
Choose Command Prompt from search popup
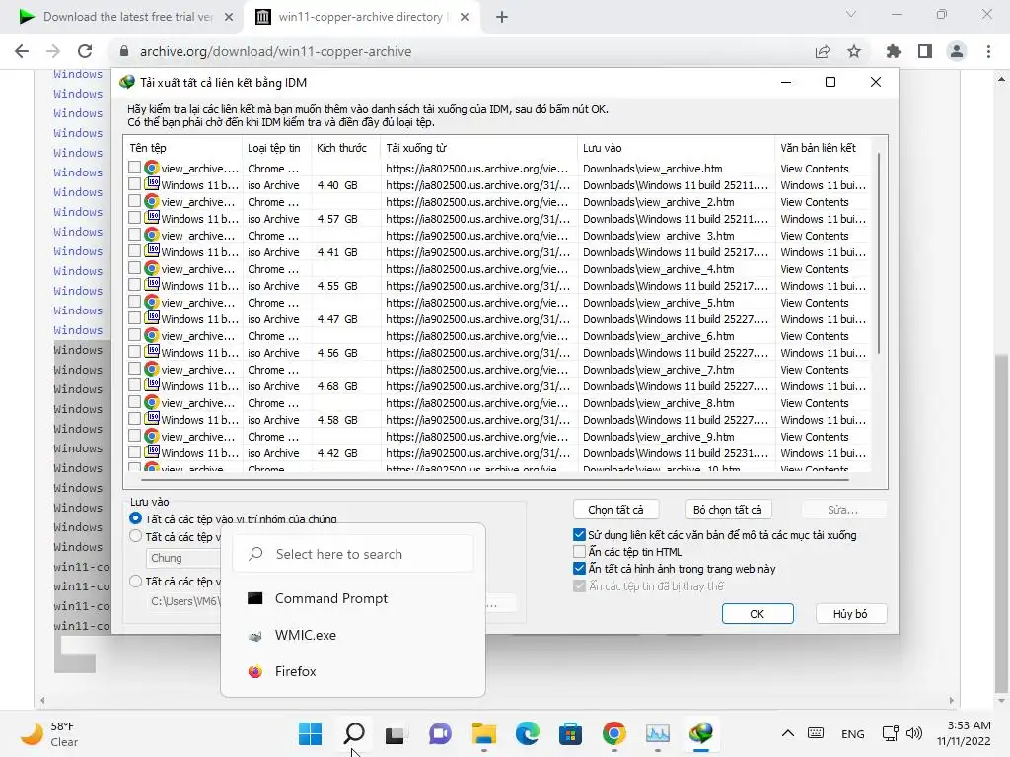coord(352,598)
